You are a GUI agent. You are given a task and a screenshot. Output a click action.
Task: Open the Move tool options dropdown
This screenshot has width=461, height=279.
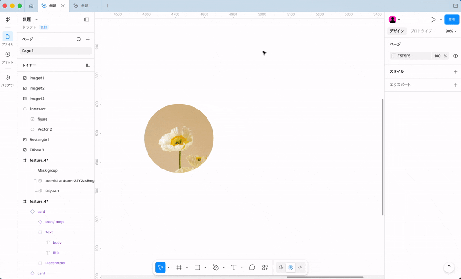pyautogui.click(x=168, y=267)
